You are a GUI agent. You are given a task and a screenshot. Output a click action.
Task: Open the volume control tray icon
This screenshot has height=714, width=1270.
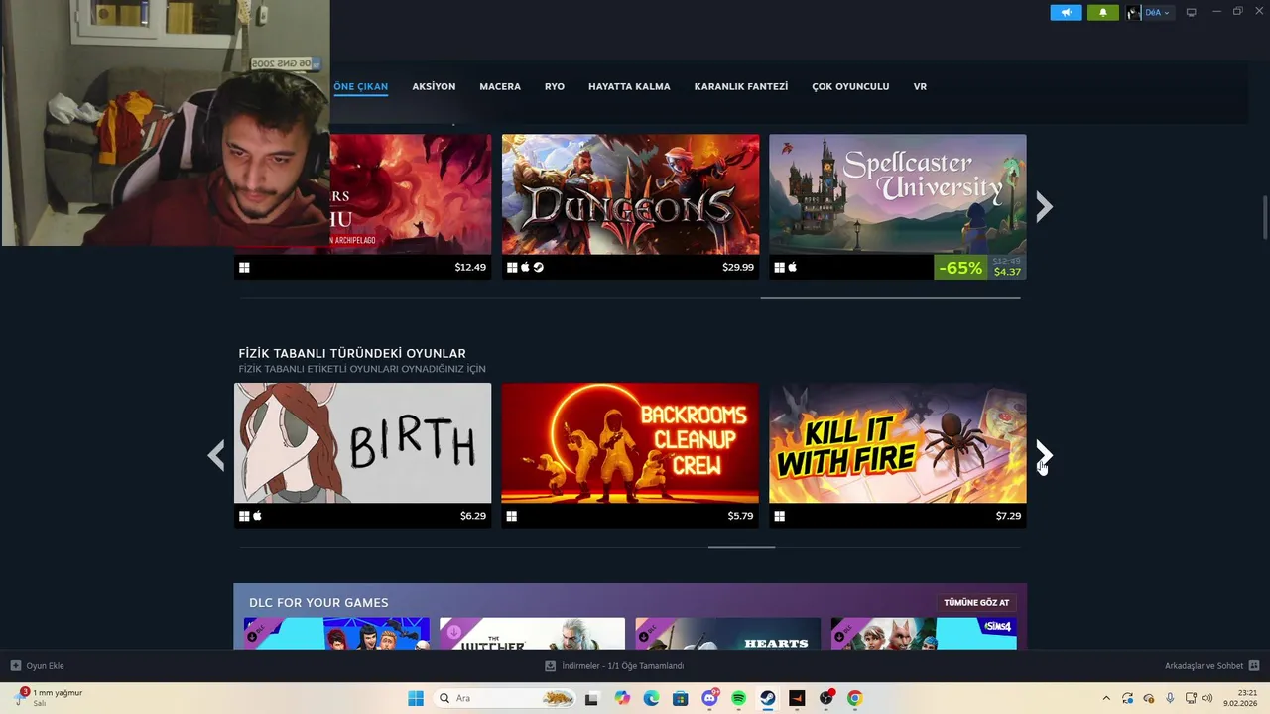tap(1206, 698)
